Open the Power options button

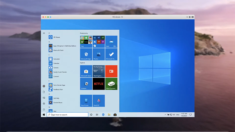tap(44, 109)
